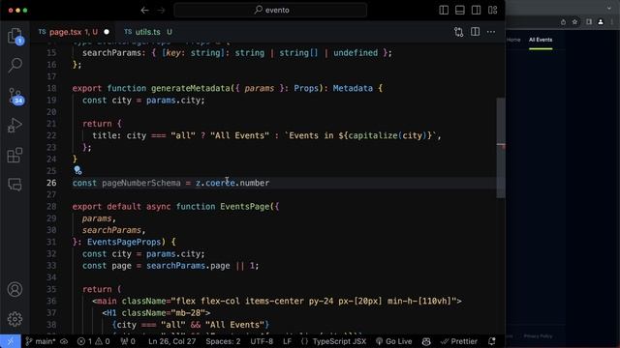Open browser profile avatar icon
This screenshot has height=348, width=620.
pyautogui.click(x=601, y=22)
